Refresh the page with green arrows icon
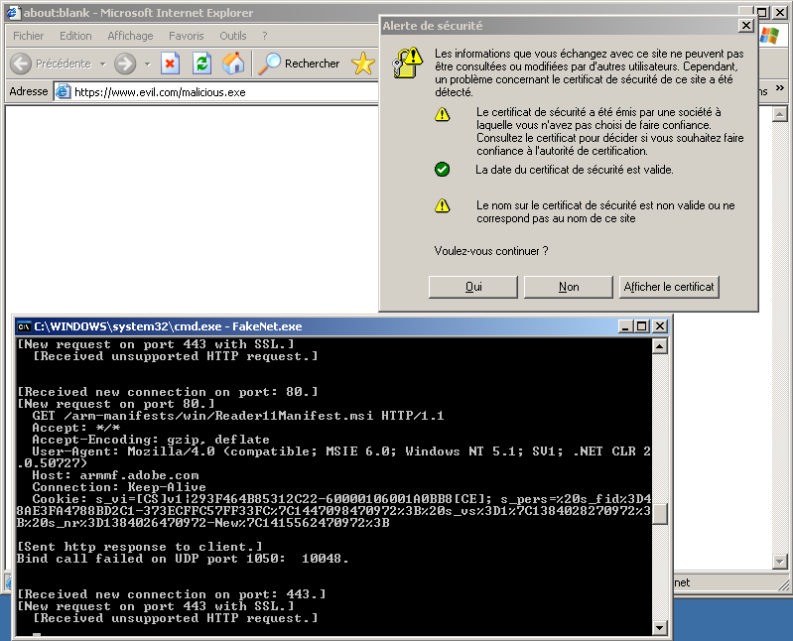This screenshot has height=641, width=793. point(201,64)
